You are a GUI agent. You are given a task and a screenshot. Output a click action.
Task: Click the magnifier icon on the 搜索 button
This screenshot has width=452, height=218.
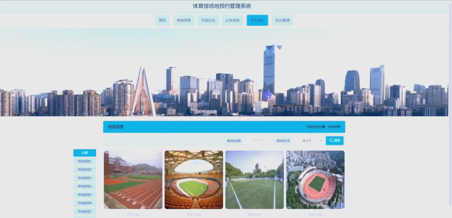click(x=330, y=140)
